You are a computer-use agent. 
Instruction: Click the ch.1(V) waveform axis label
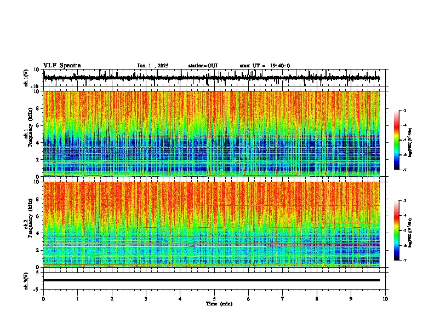click(26, 78)
